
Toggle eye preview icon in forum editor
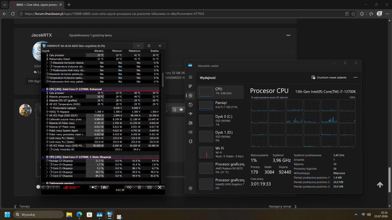click(181, 110)
